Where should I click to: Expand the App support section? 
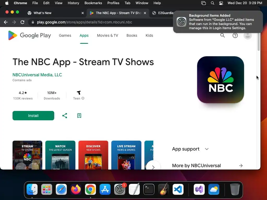(x=207, y=149)
